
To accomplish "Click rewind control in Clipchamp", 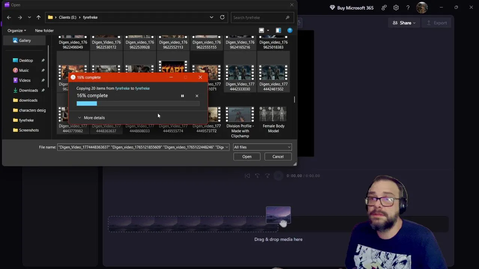I will [257, 176].
